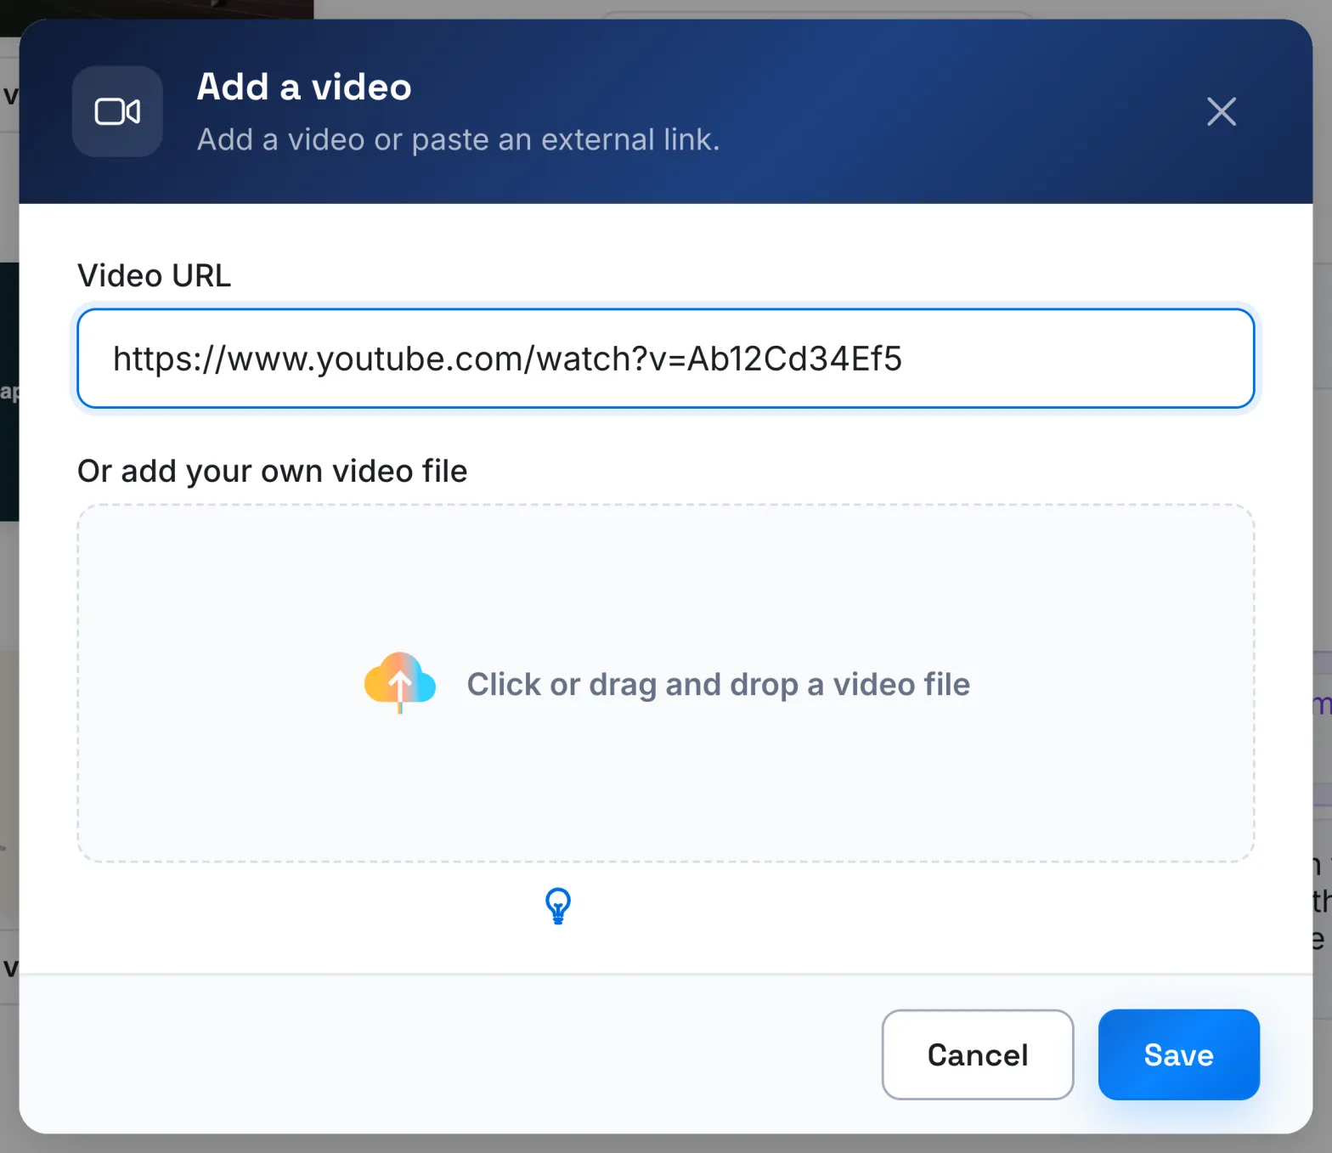
Task: Click "Add a video or paste an external link."
Action: point(458,139)
